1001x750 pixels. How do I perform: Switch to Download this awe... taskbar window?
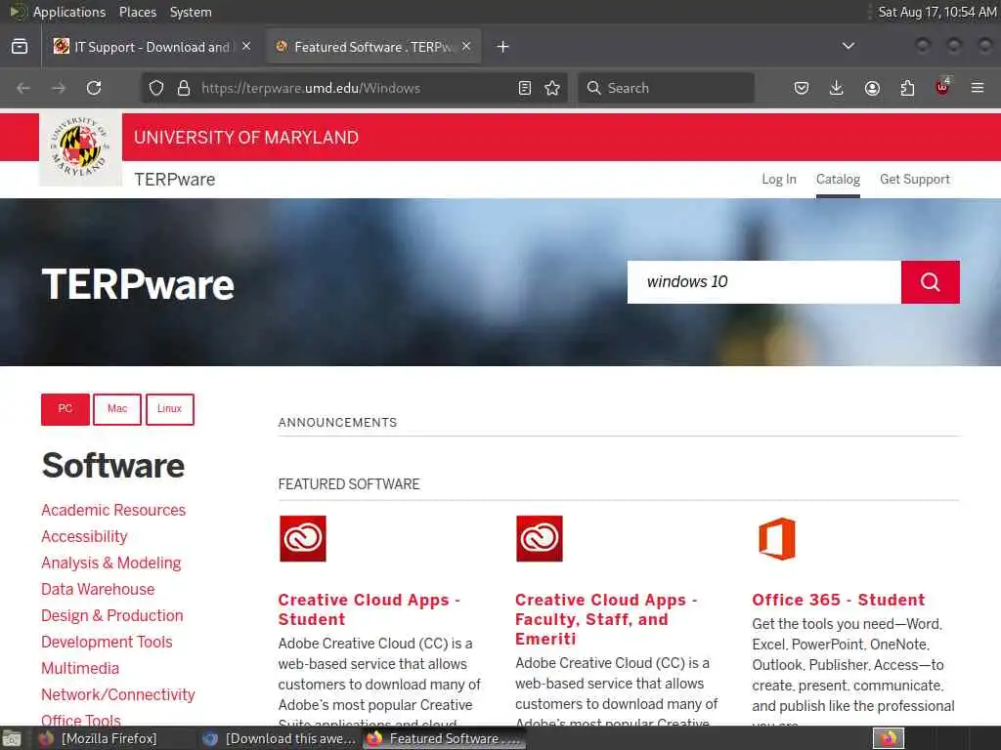click(279, 738)
